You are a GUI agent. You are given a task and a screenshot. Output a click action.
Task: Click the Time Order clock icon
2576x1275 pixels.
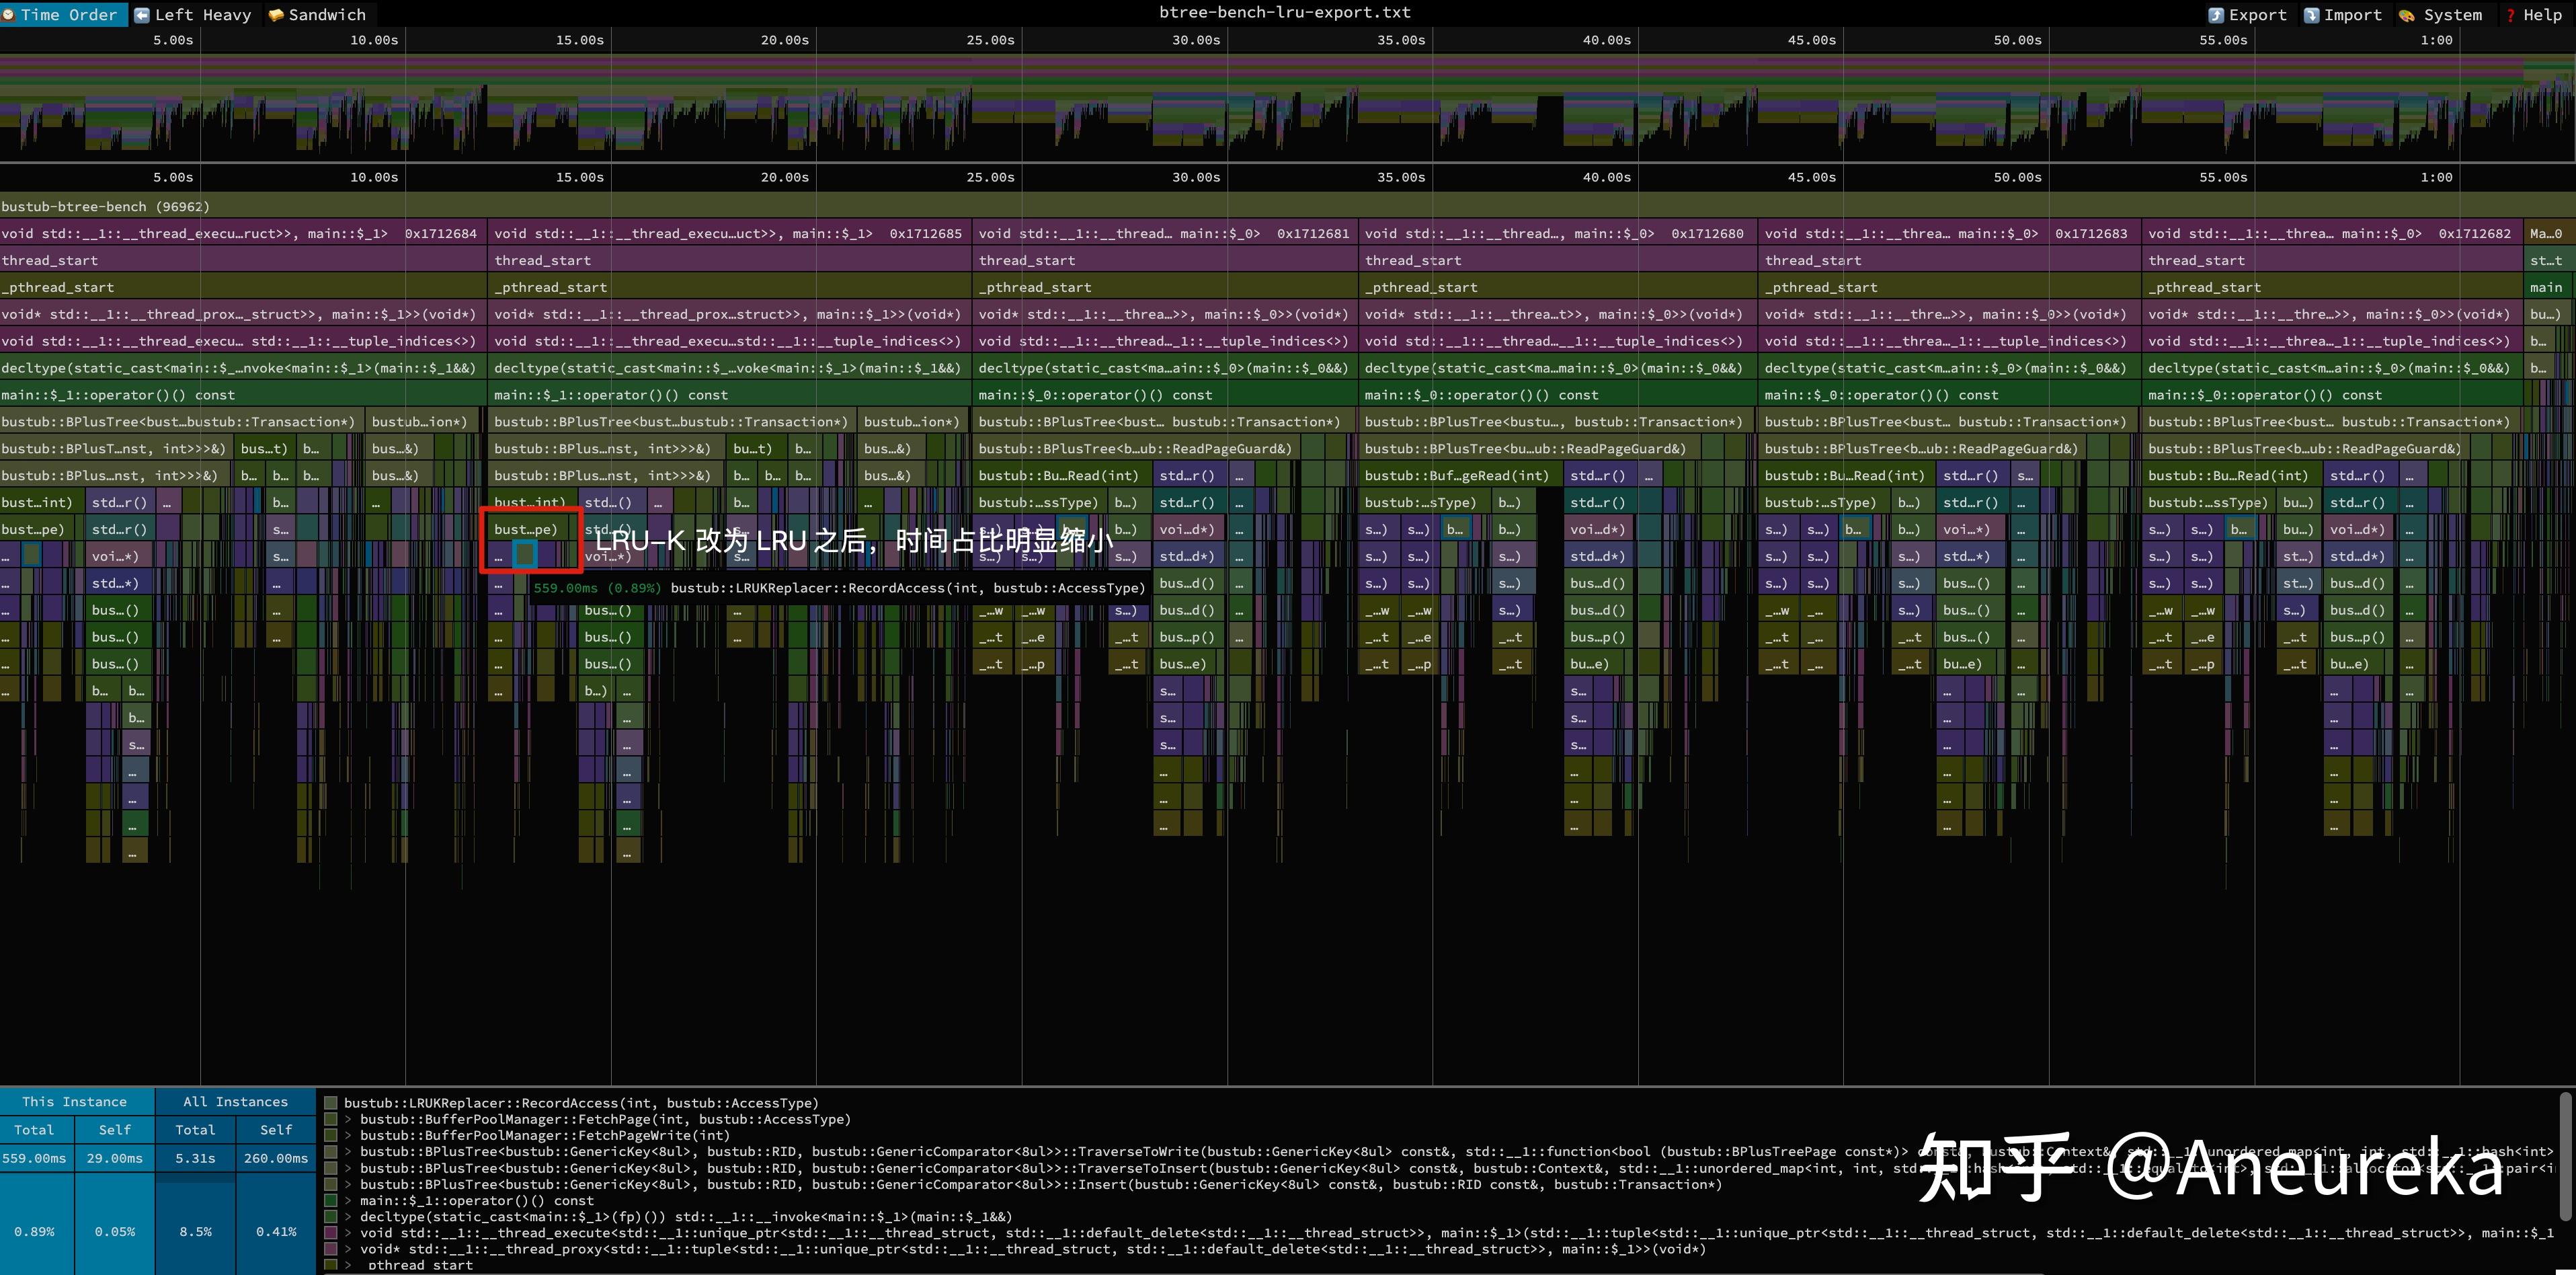[x=9, y=14]
